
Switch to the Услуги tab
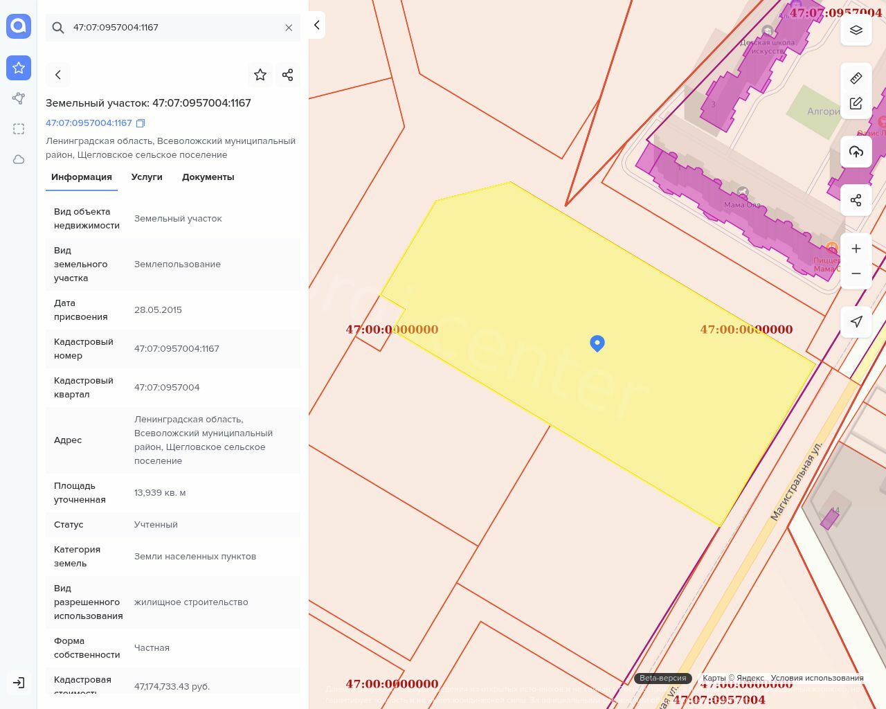(147, 177)
